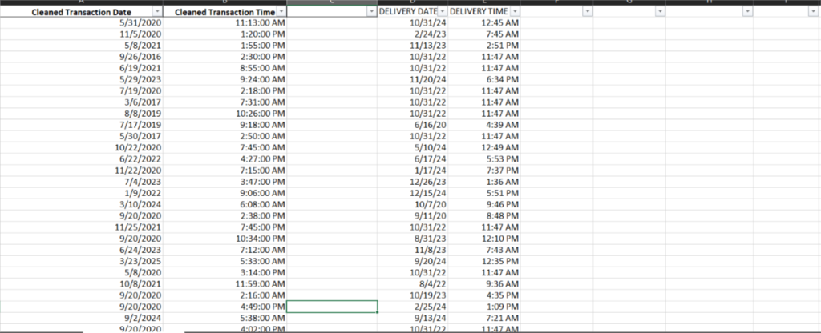821x333 pixels.
Task: Select delivery date 10/31/24
Action: [413, 22]
